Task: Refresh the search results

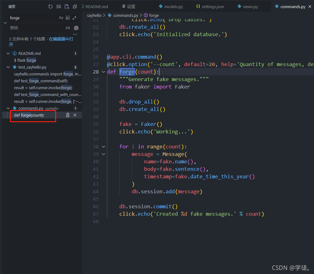Action: pos(51,7)
